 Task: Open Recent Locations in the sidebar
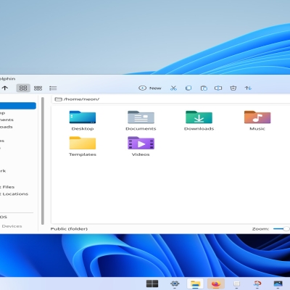point(14,194)
